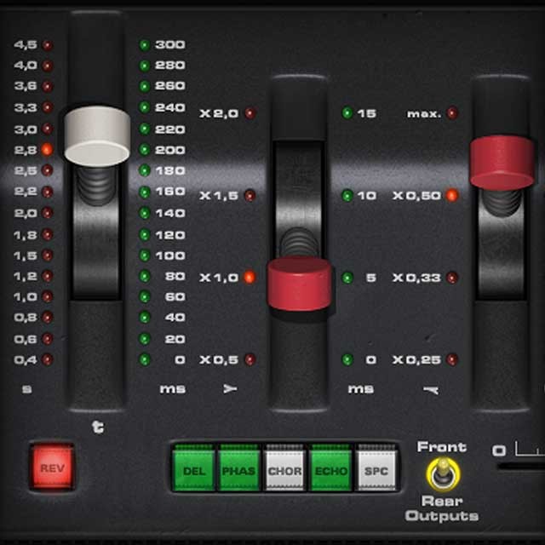
Task: Click the lit X 0,50 LED indicator
Action: point(451,195)
